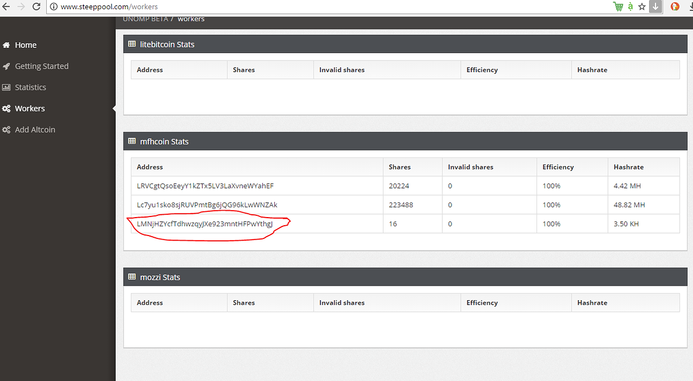Click the hashrate value 3.50 KH
This screenshot has height=381, width=693.
coord(626,224)
